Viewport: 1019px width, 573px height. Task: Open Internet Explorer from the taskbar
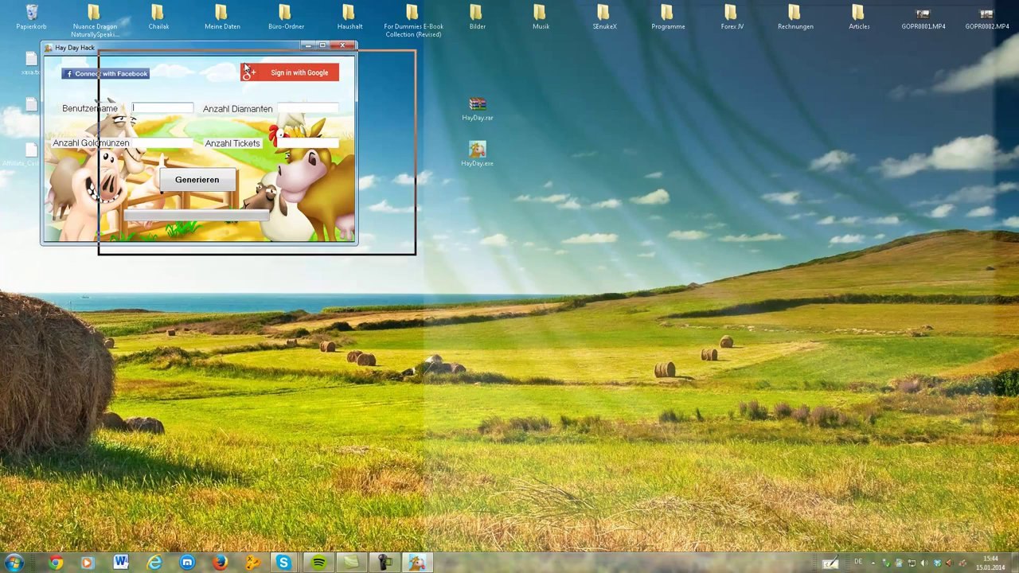(x=154, y=563)
